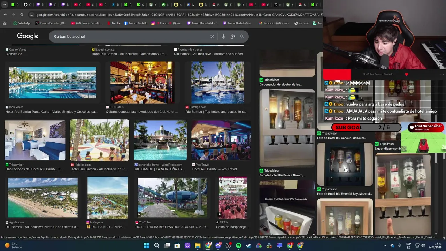Open WhatsApp bookmark
The height and width of the screenshot is (251, 446).
[x=22, y=23]
